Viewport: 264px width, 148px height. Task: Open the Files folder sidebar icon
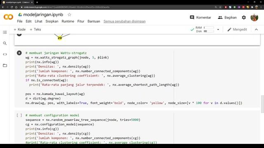tap(5, 65)
